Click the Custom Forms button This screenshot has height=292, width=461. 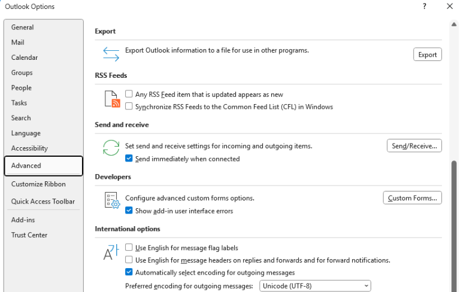[413, 198]
